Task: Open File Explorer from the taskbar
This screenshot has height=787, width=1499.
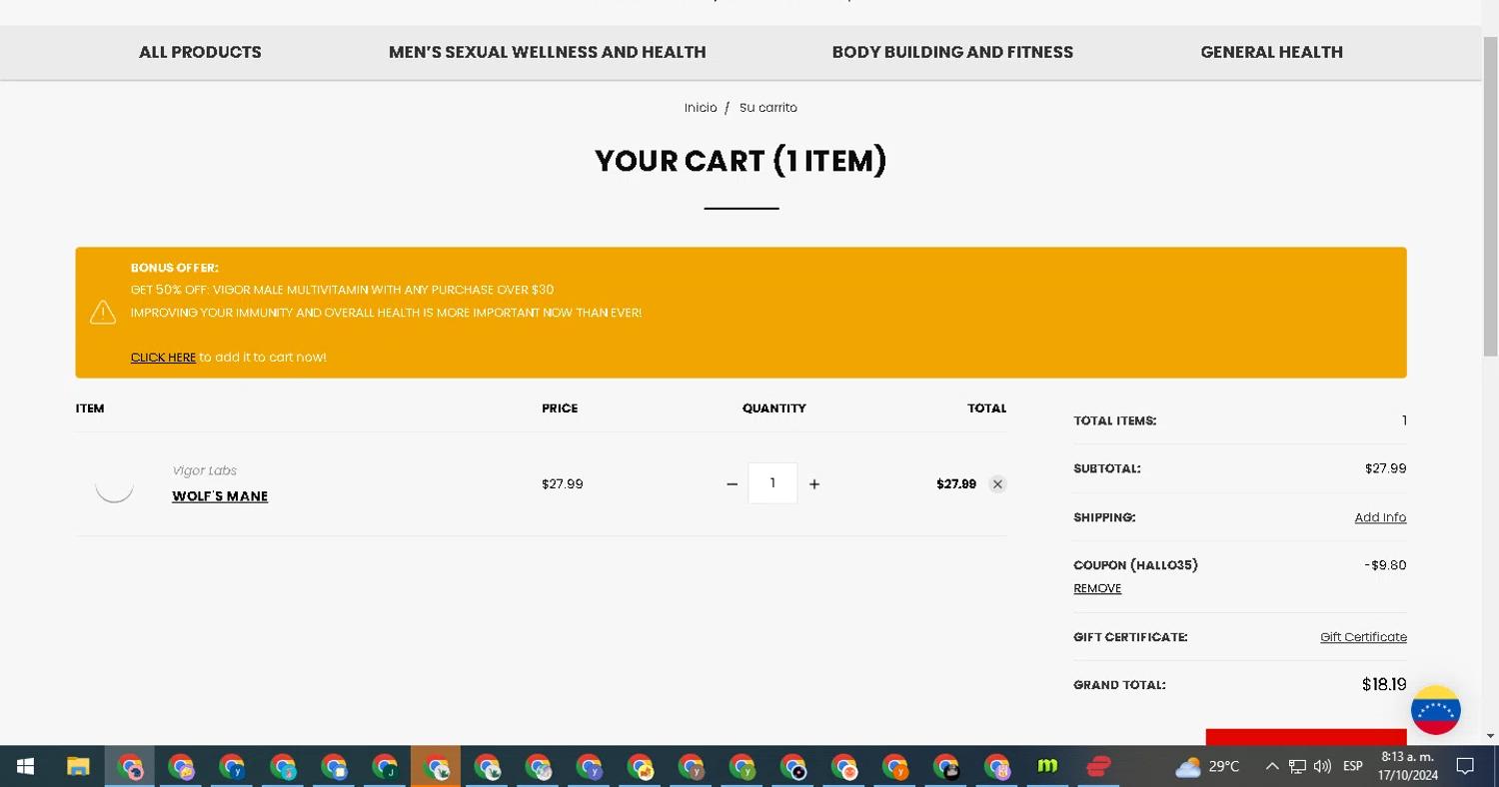Action: [78, 766]
